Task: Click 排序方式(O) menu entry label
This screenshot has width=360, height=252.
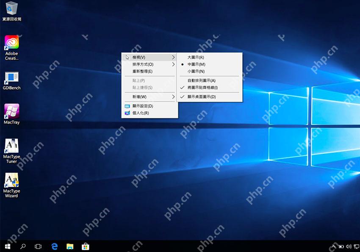Action: coord(143,64)
